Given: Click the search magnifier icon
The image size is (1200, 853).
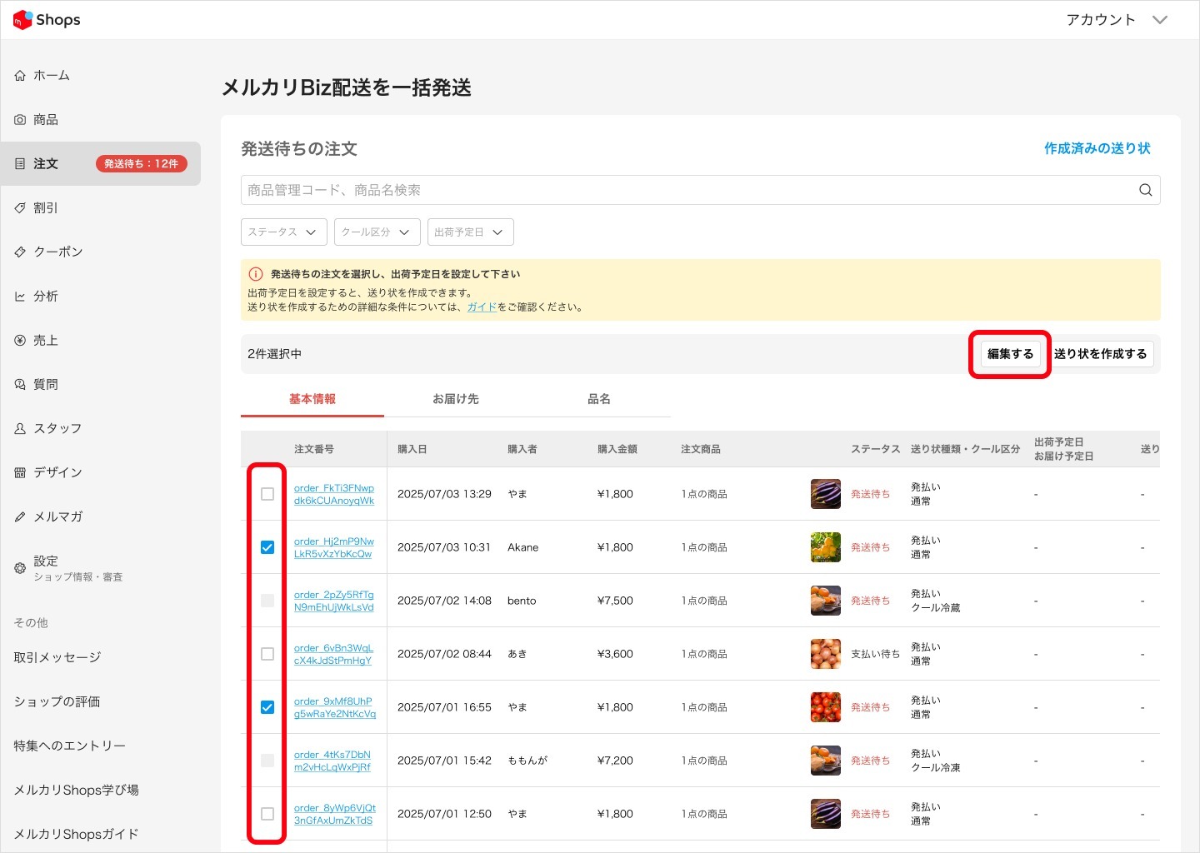Looking at the screenshot, I should click(x=1146, y=190).
